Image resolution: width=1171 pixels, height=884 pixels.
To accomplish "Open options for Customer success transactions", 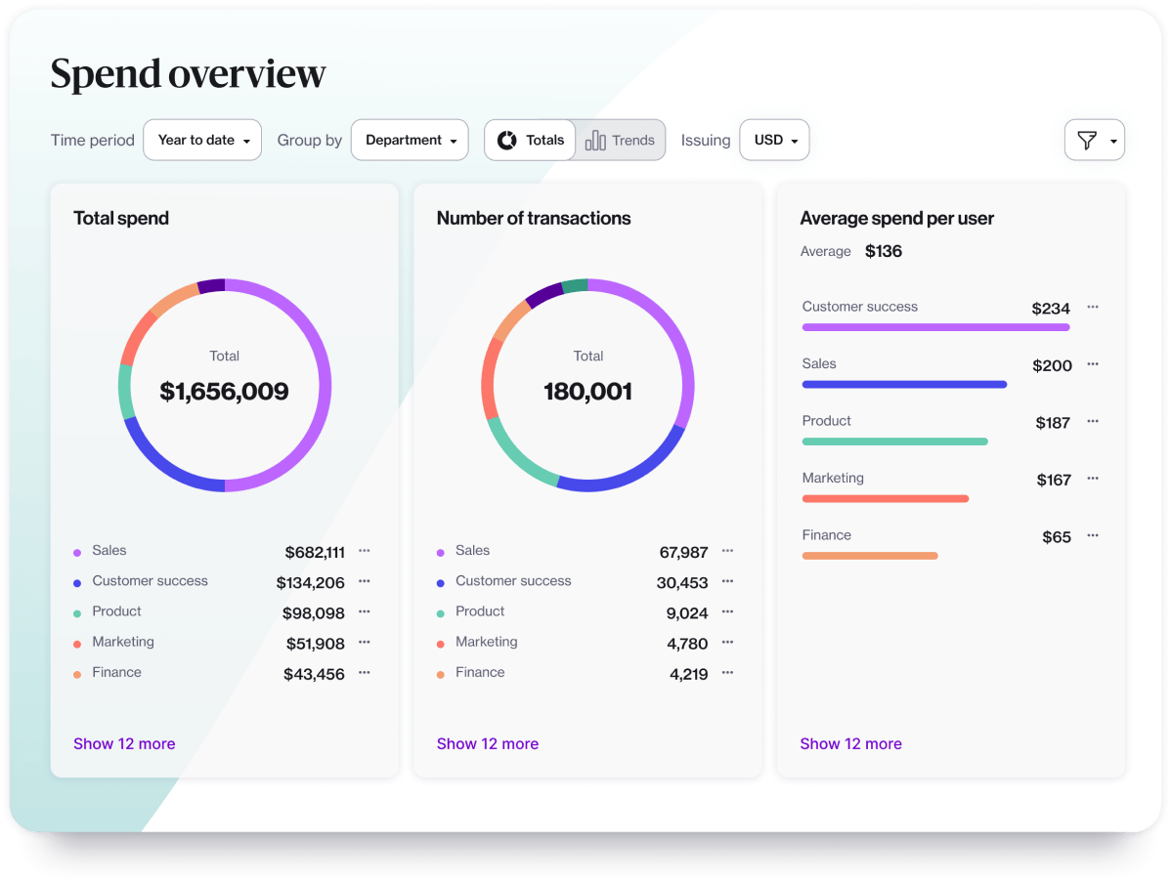I will point(726,582).
